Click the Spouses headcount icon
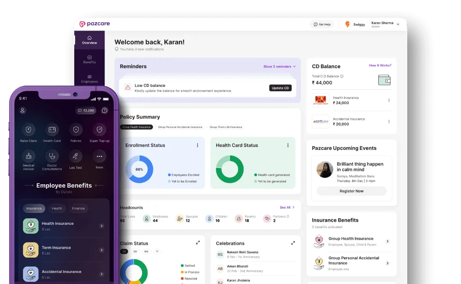This screenshot has width=461, height=284. point(179,218)
